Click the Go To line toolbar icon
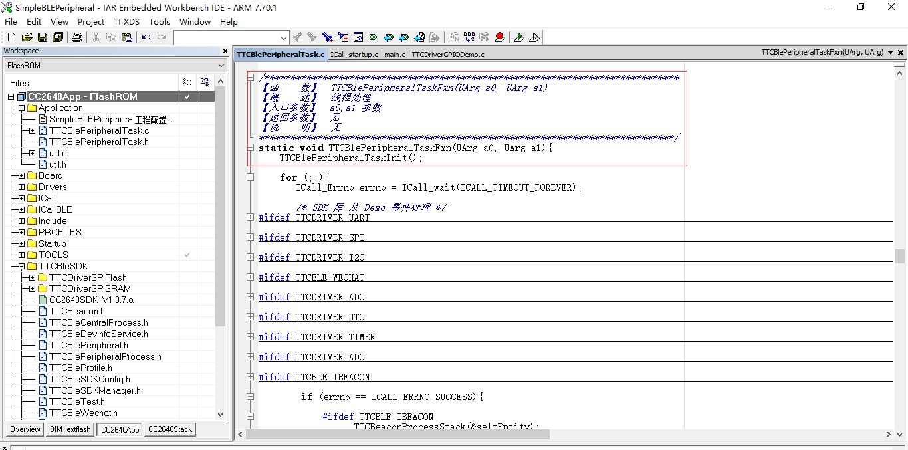 (358, 37)
